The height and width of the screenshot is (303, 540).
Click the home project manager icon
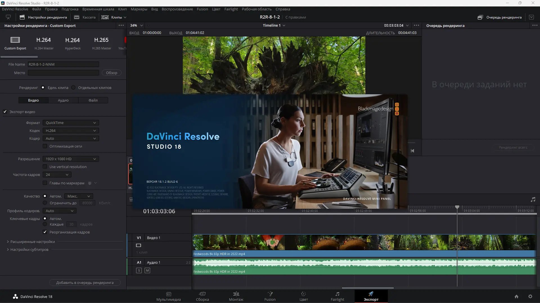click(x=516, y=297)
